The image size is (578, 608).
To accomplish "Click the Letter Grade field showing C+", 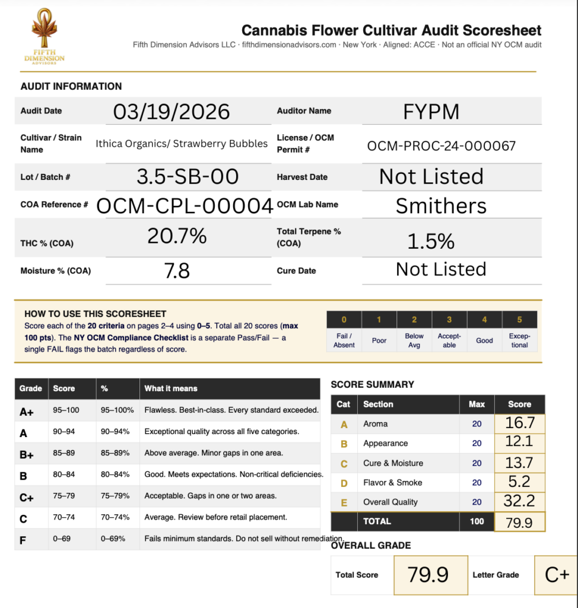I will tap(556, 575).
